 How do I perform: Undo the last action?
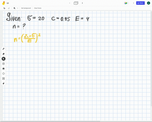click(4, 8)
